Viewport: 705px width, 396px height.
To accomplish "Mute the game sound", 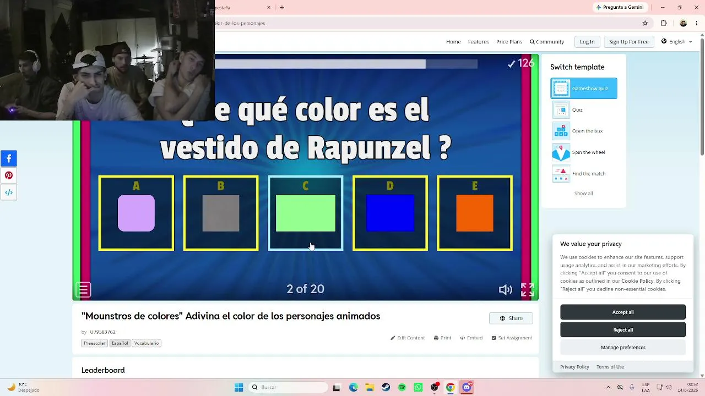I will pos(505,290).
